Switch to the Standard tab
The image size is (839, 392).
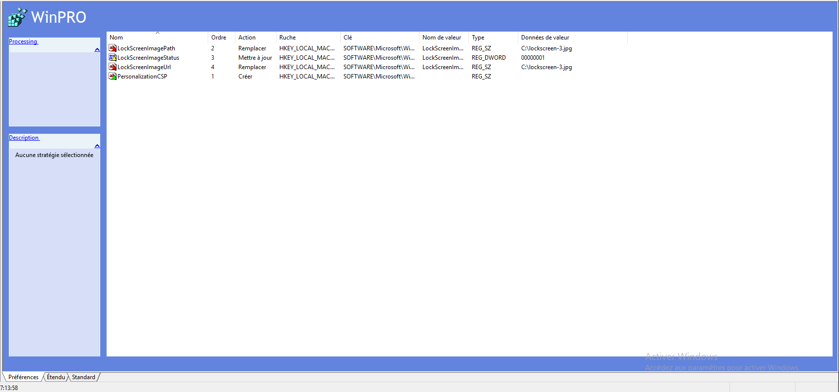coord(83,377)
